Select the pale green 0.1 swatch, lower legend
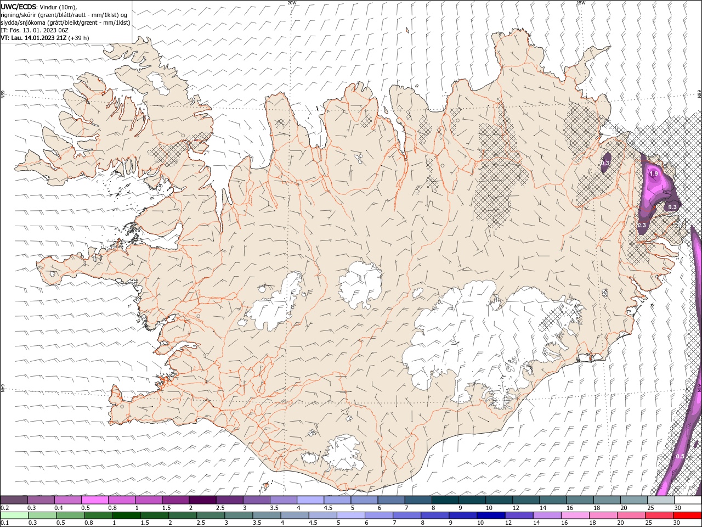Viewport: 702px width, 527px height. 15,515
